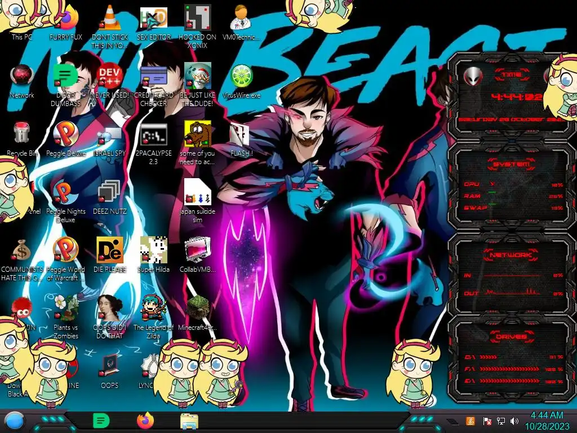Open File Explorer from the taskbar

[x=189, y=421]
